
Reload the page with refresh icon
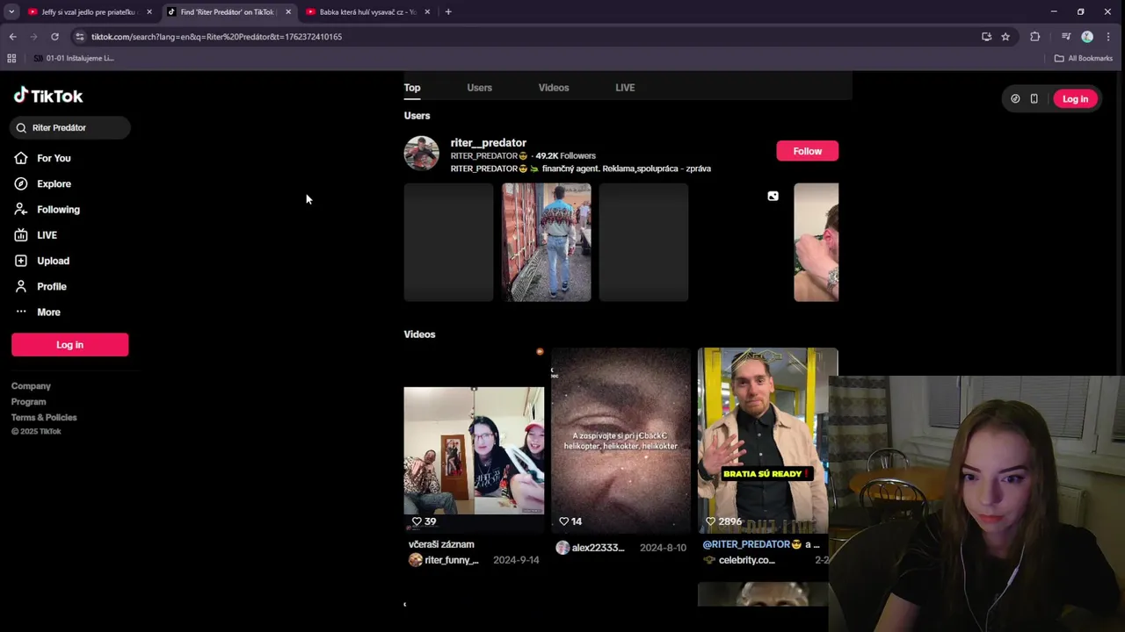tap(54, 37)
